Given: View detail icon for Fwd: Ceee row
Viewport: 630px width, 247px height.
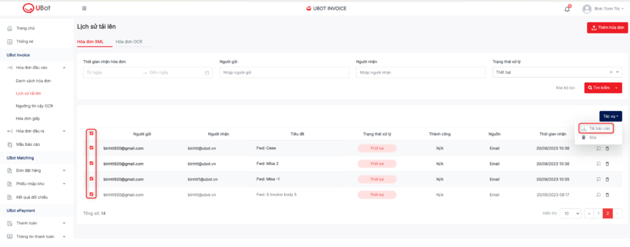Looking at the screenshot, I should coord(598,148).
